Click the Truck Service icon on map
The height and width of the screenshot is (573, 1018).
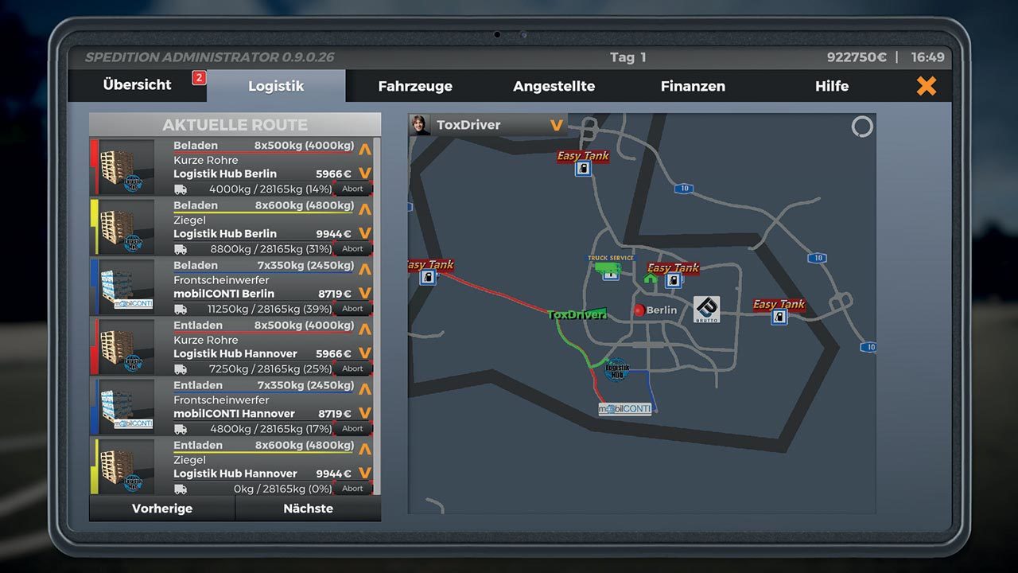tap(610, 270)
